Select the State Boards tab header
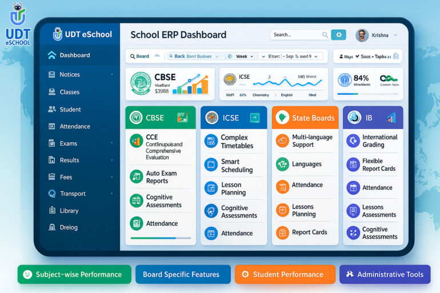Viewport: 440px width, 293px height. point(305,118)
